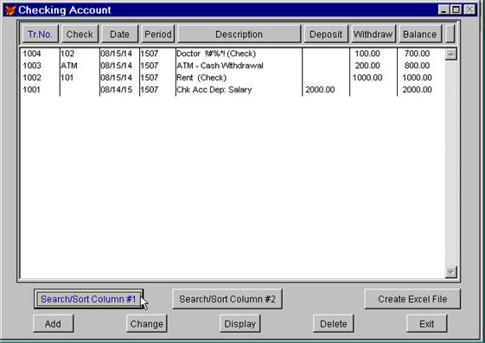The width and height of the screenshot is (485, 343).
Task: Click check number 101 cell
Action: click(x=67, y=78)
